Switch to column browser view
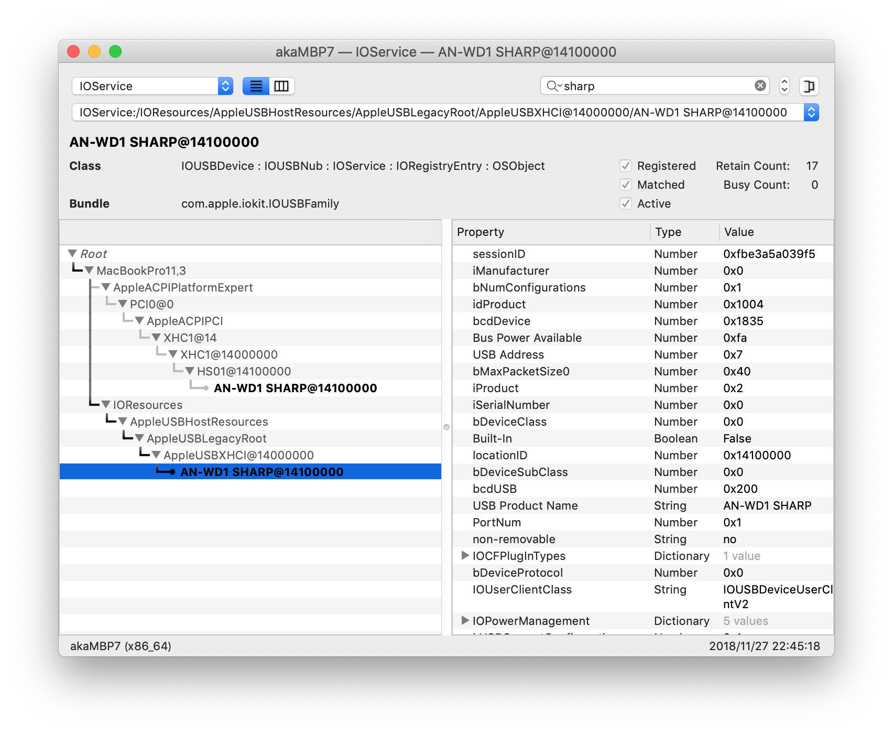The image size is (893, 734). pyautogui.click(x=281, y=86)
